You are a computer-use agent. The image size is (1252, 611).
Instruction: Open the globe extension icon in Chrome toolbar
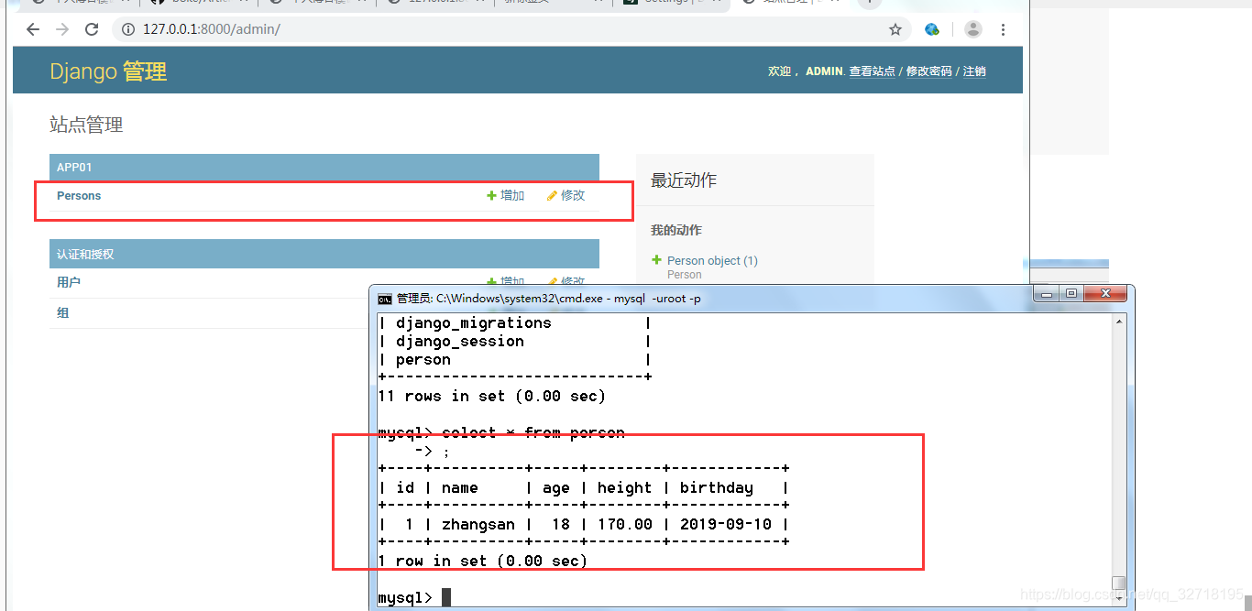pyautogui.click(x=932, y=29)
